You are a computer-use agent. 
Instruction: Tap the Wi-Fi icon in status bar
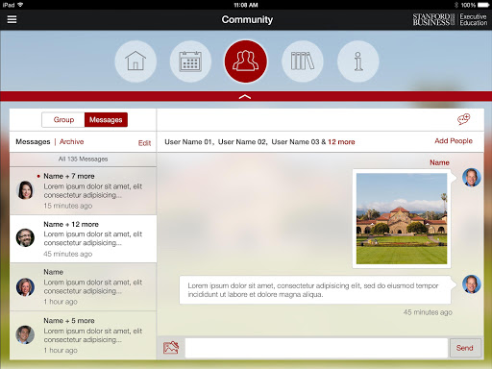coord(20,5)
